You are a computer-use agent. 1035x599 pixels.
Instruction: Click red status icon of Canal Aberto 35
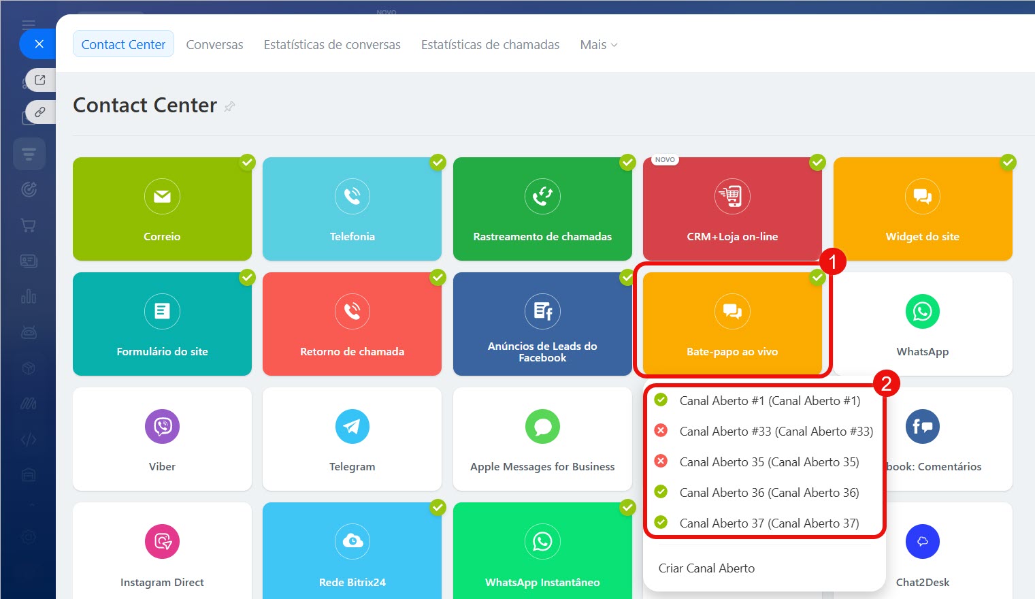click(661, 462)
